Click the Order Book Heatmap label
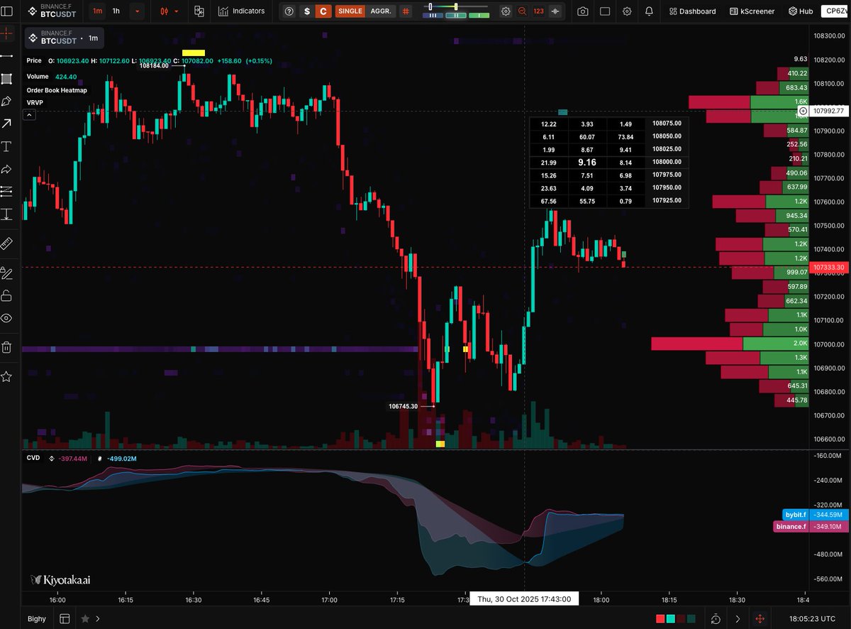This screenshot has height=629, width=851. click(57, 89)
